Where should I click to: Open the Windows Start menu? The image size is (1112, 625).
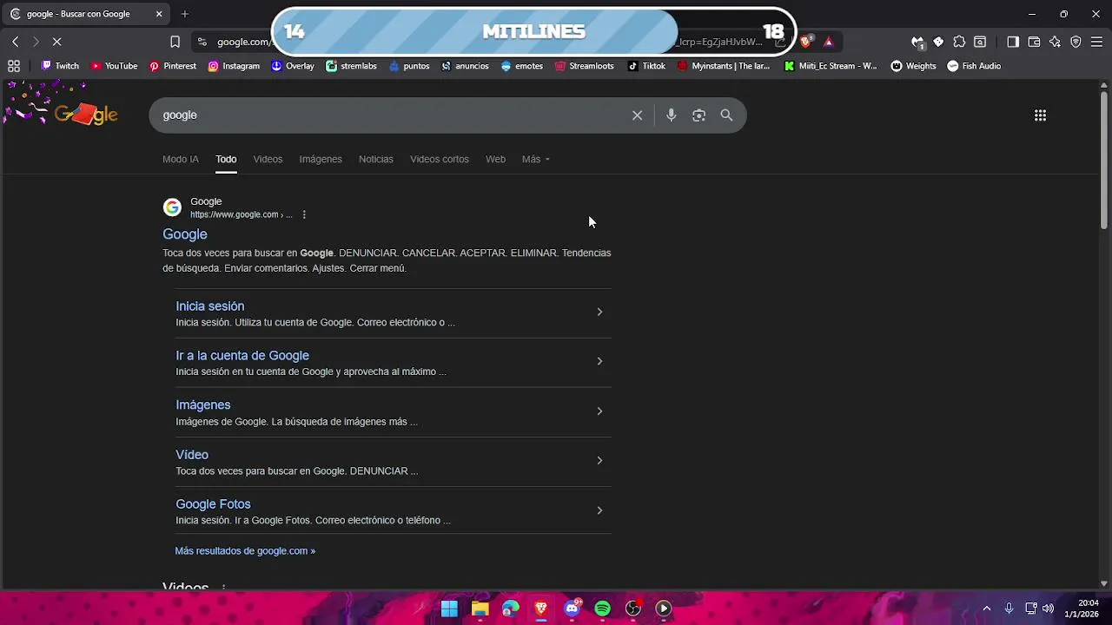click(x=449, y=609)
